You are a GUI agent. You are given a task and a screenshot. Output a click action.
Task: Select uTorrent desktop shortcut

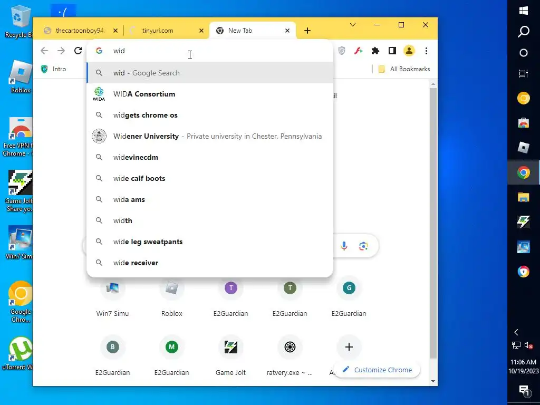tap(18, 354)
